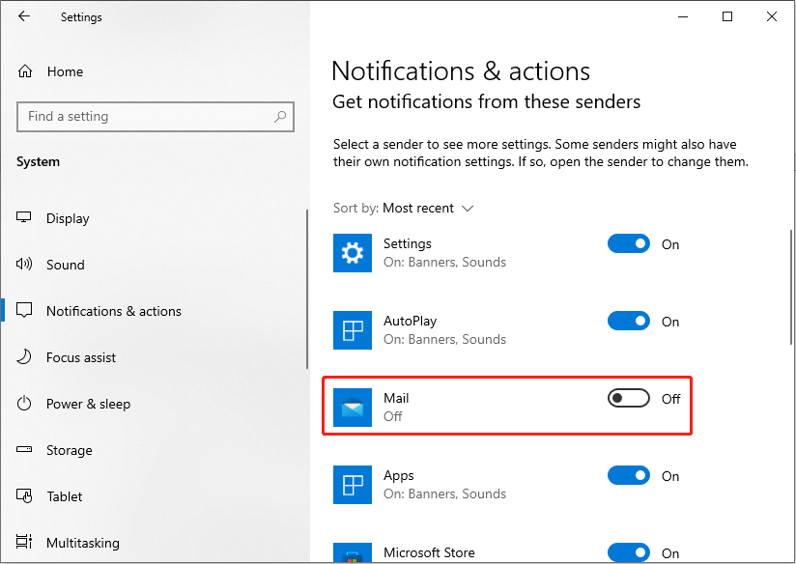This screenshot has height=564, width=796.
Task: Select Sound in the sidebar
Action: click(65, 265)
